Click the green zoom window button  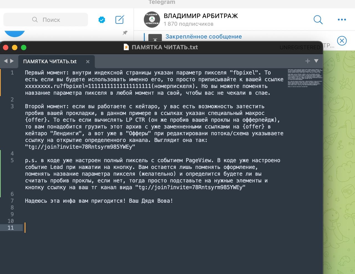[x=24, y=47]
